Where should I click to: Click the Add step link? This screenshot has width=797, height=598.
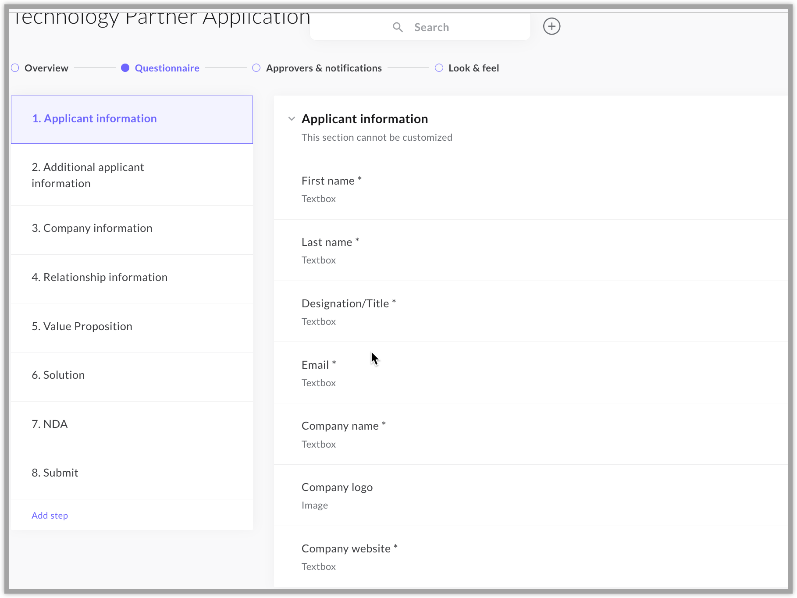50,516
